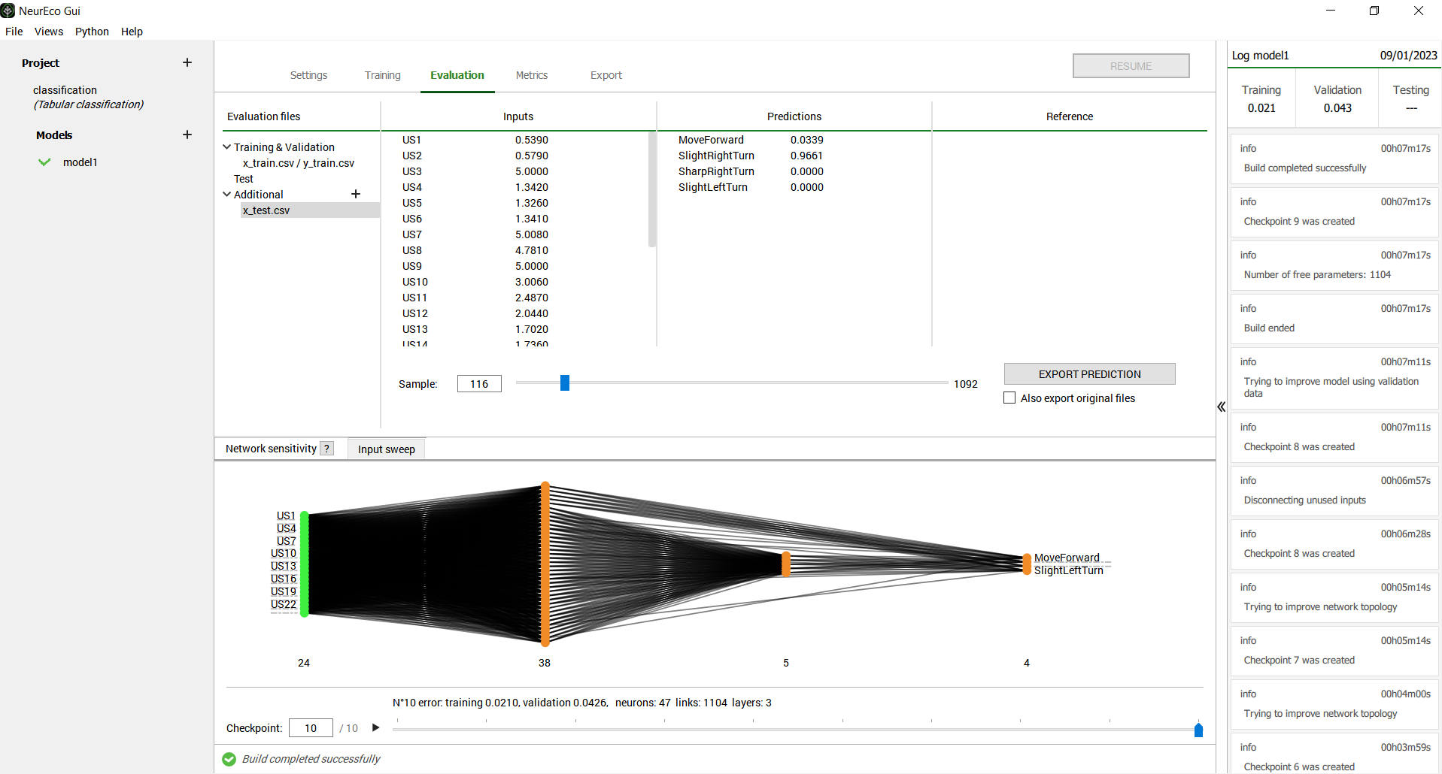Click the Sample number input field
The width and height of the screenshot is (1442, 774).
[x=479, y=384]
